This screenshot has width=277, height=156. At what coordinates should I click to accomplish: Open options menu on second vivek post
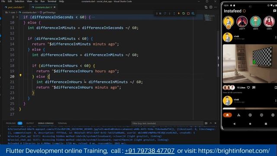tap(276, 101)
